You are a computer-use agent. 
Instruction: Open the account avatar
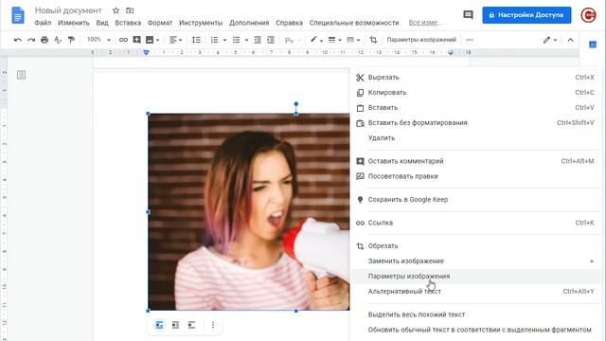[x=588, y=15]
